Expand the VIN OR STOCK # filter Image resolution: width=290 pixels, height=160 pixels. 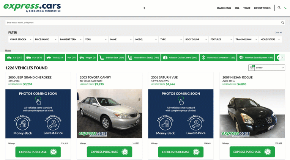point(20,39)
